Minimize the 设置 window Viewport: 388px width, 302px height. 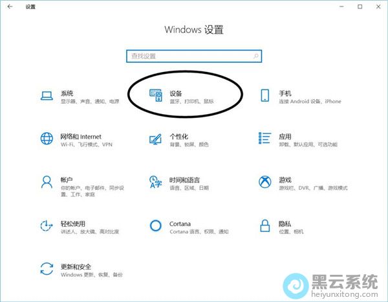point(341,6)
